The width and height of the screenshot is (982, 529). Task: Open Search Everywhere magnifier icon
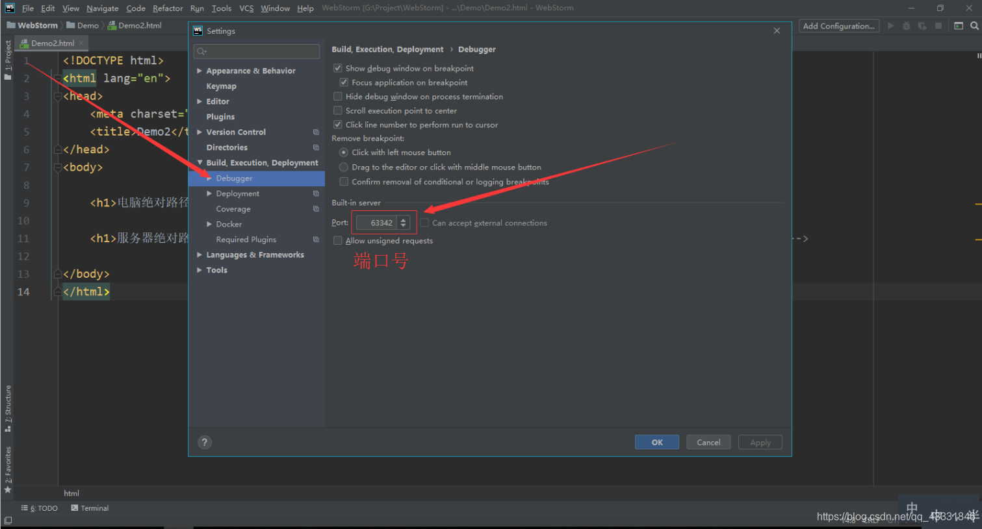coord(974,26)
